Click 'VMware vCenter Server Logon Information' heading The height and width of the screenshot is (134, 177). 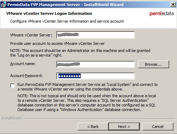[49, 13]
